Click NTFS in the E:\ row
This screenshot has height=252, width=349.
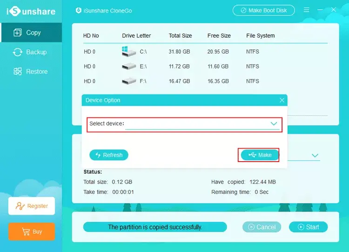click(x=253, y=67)
